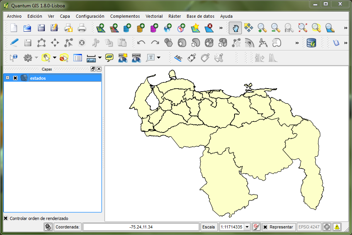352x235 pixels.
Task: Click the scissors Cut features icon
Action: click(x=96, y=42)
